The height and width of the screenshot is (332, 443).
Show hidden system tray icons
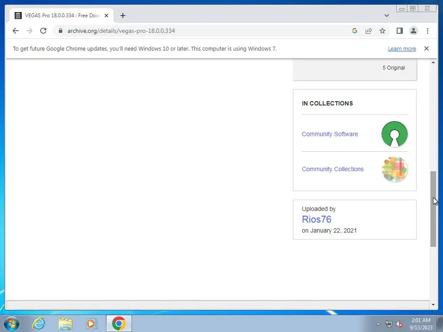coord(378,324)
